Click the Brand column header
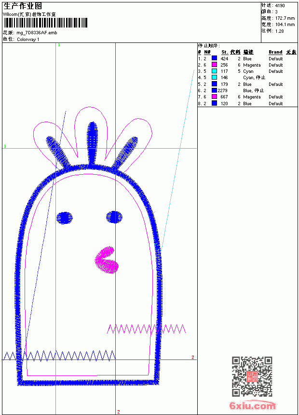This screenshot has width=299, height=415. [x=275, y=52]
